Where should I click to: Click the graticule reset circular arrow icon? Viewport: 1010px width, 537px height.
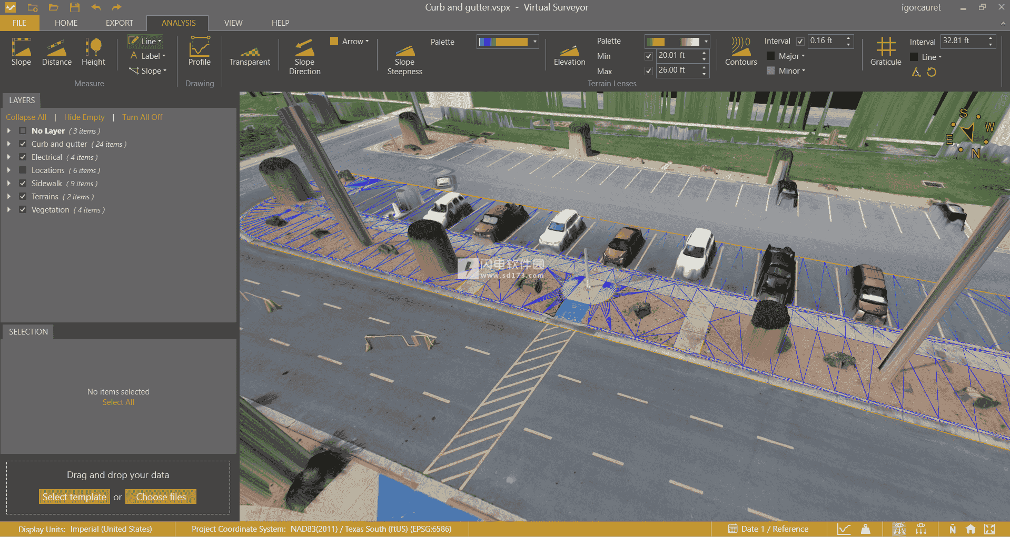pos(932,72)
